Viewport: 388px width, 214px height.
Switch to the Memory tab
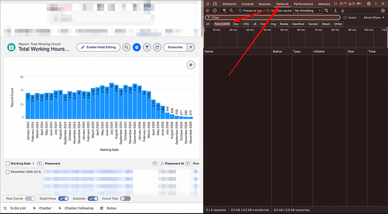tap(324, 4)
